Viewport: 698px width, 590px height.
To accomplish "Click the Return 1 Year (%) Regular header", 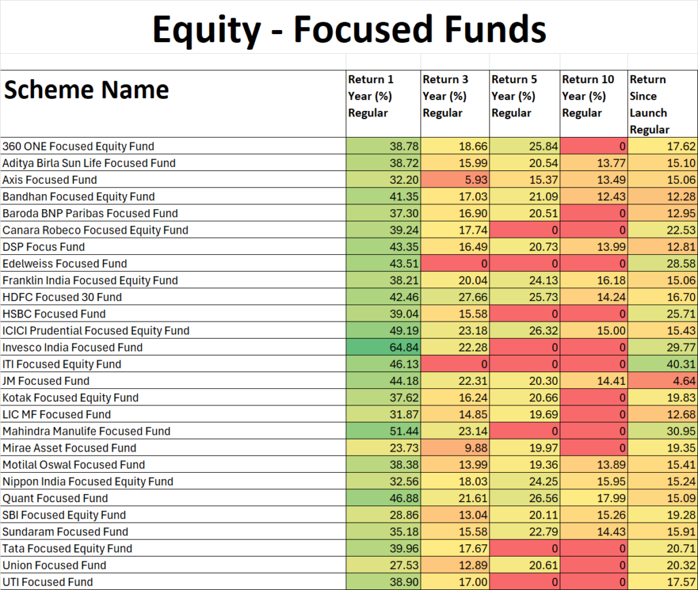I will (383, 104).
